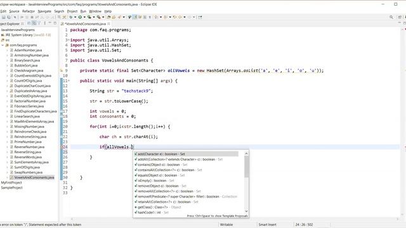Collapse the com.faq.programs package
406x228 pixels.
[x=3, y=45]
